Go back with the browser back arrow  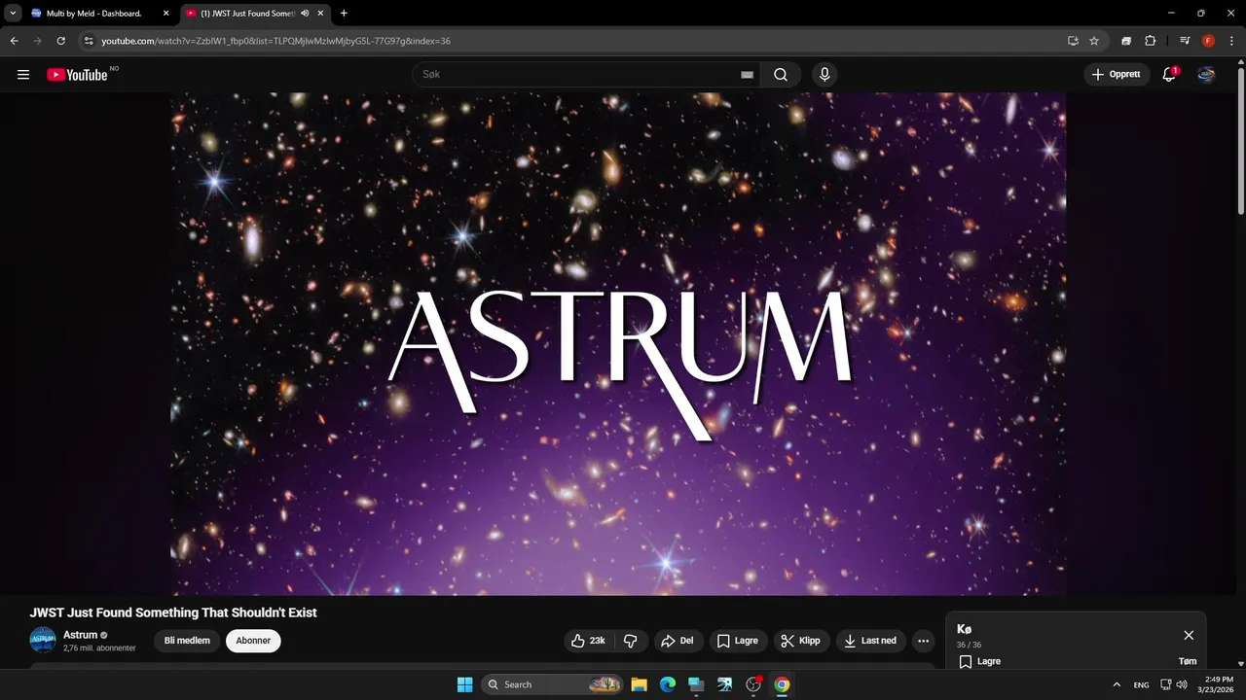pyautogui.click(x=14, y=41)
